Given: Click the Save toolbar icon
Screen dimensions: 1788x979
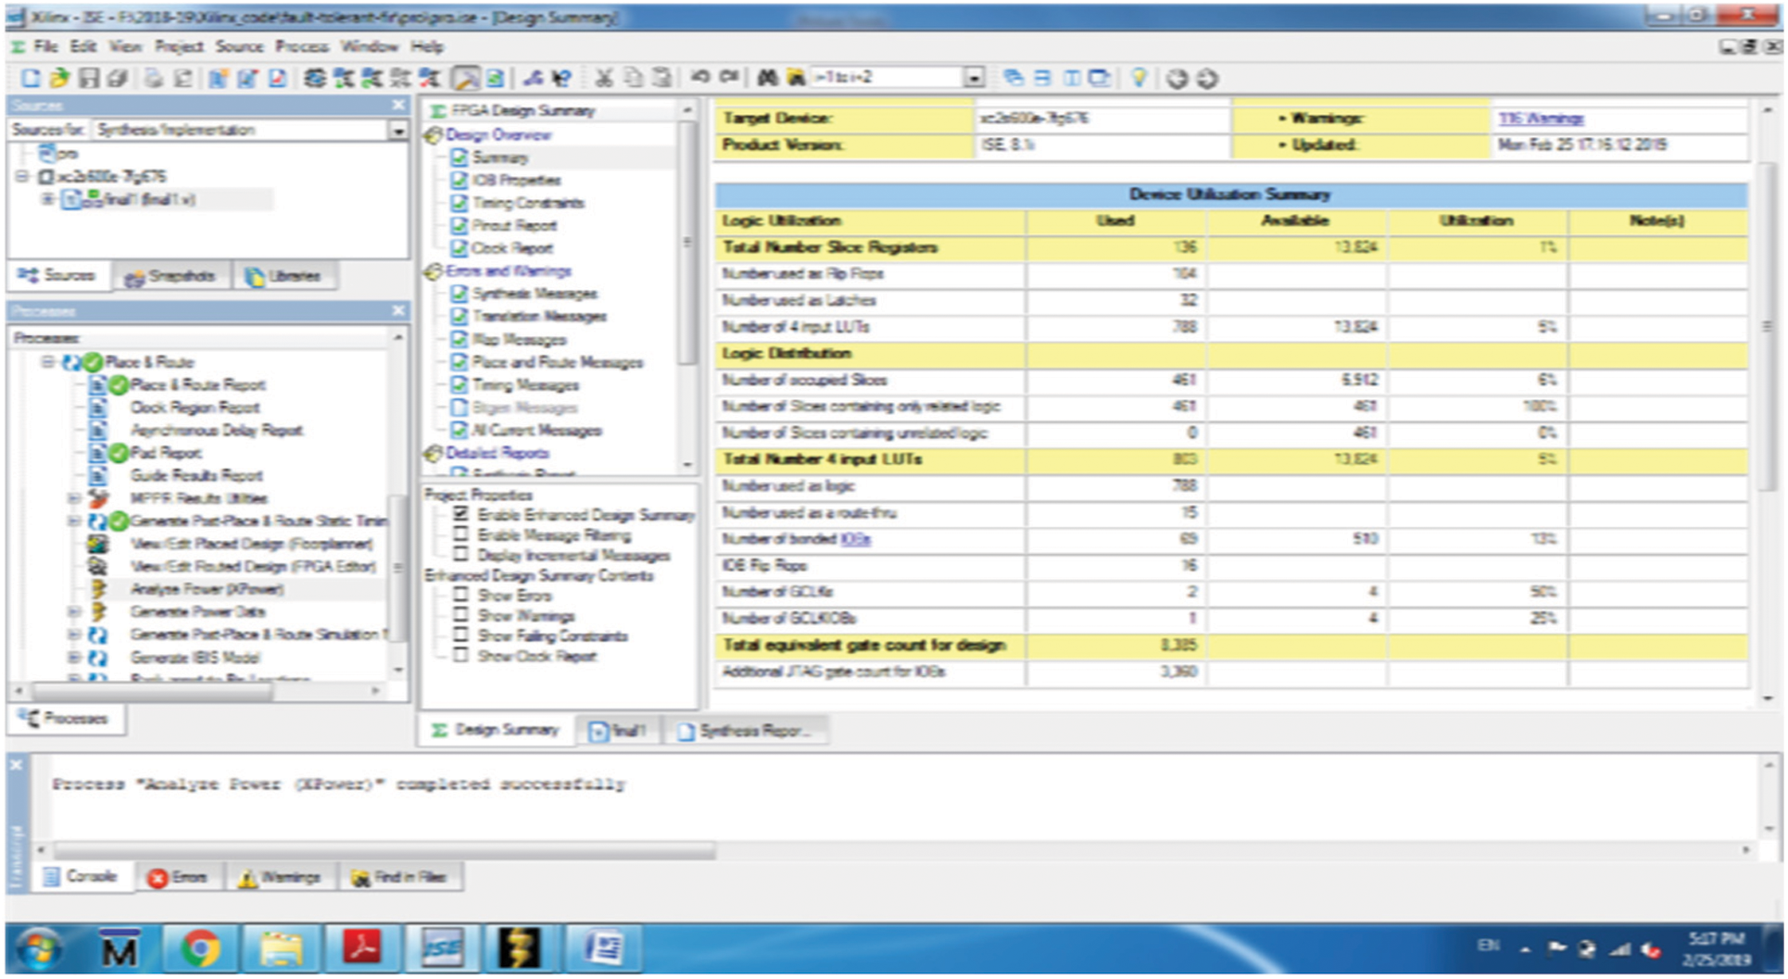Looking at the screenshot, I should point(89,79).
